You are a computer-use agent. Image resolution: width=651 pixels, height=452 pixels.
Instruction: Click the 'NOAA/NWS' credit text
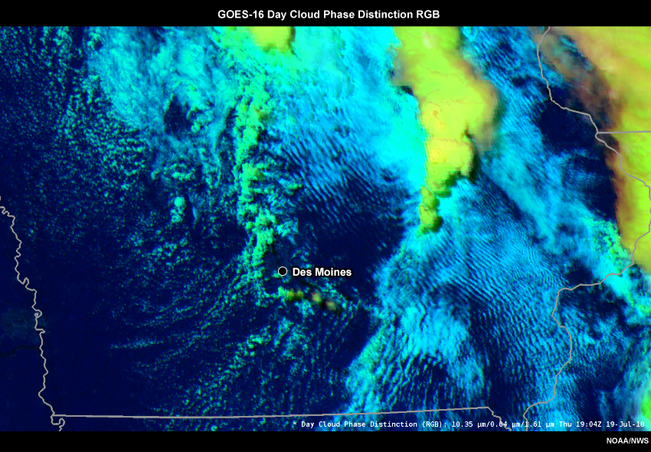627,441
